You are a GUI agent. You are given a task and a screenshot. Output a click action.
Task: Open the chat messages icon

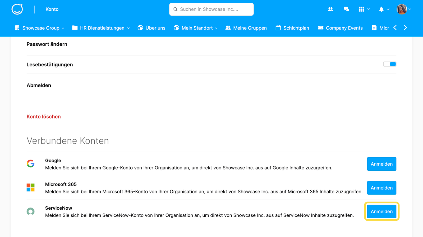[x=346, y=9]
